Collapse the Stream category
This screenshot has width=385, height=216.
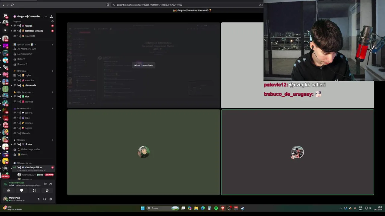pos(20,140)
